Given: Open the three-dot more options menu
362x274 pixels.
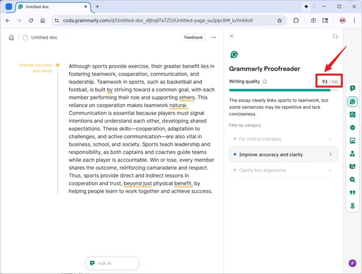Looking at the screenshot, I should tap(214, 37).
